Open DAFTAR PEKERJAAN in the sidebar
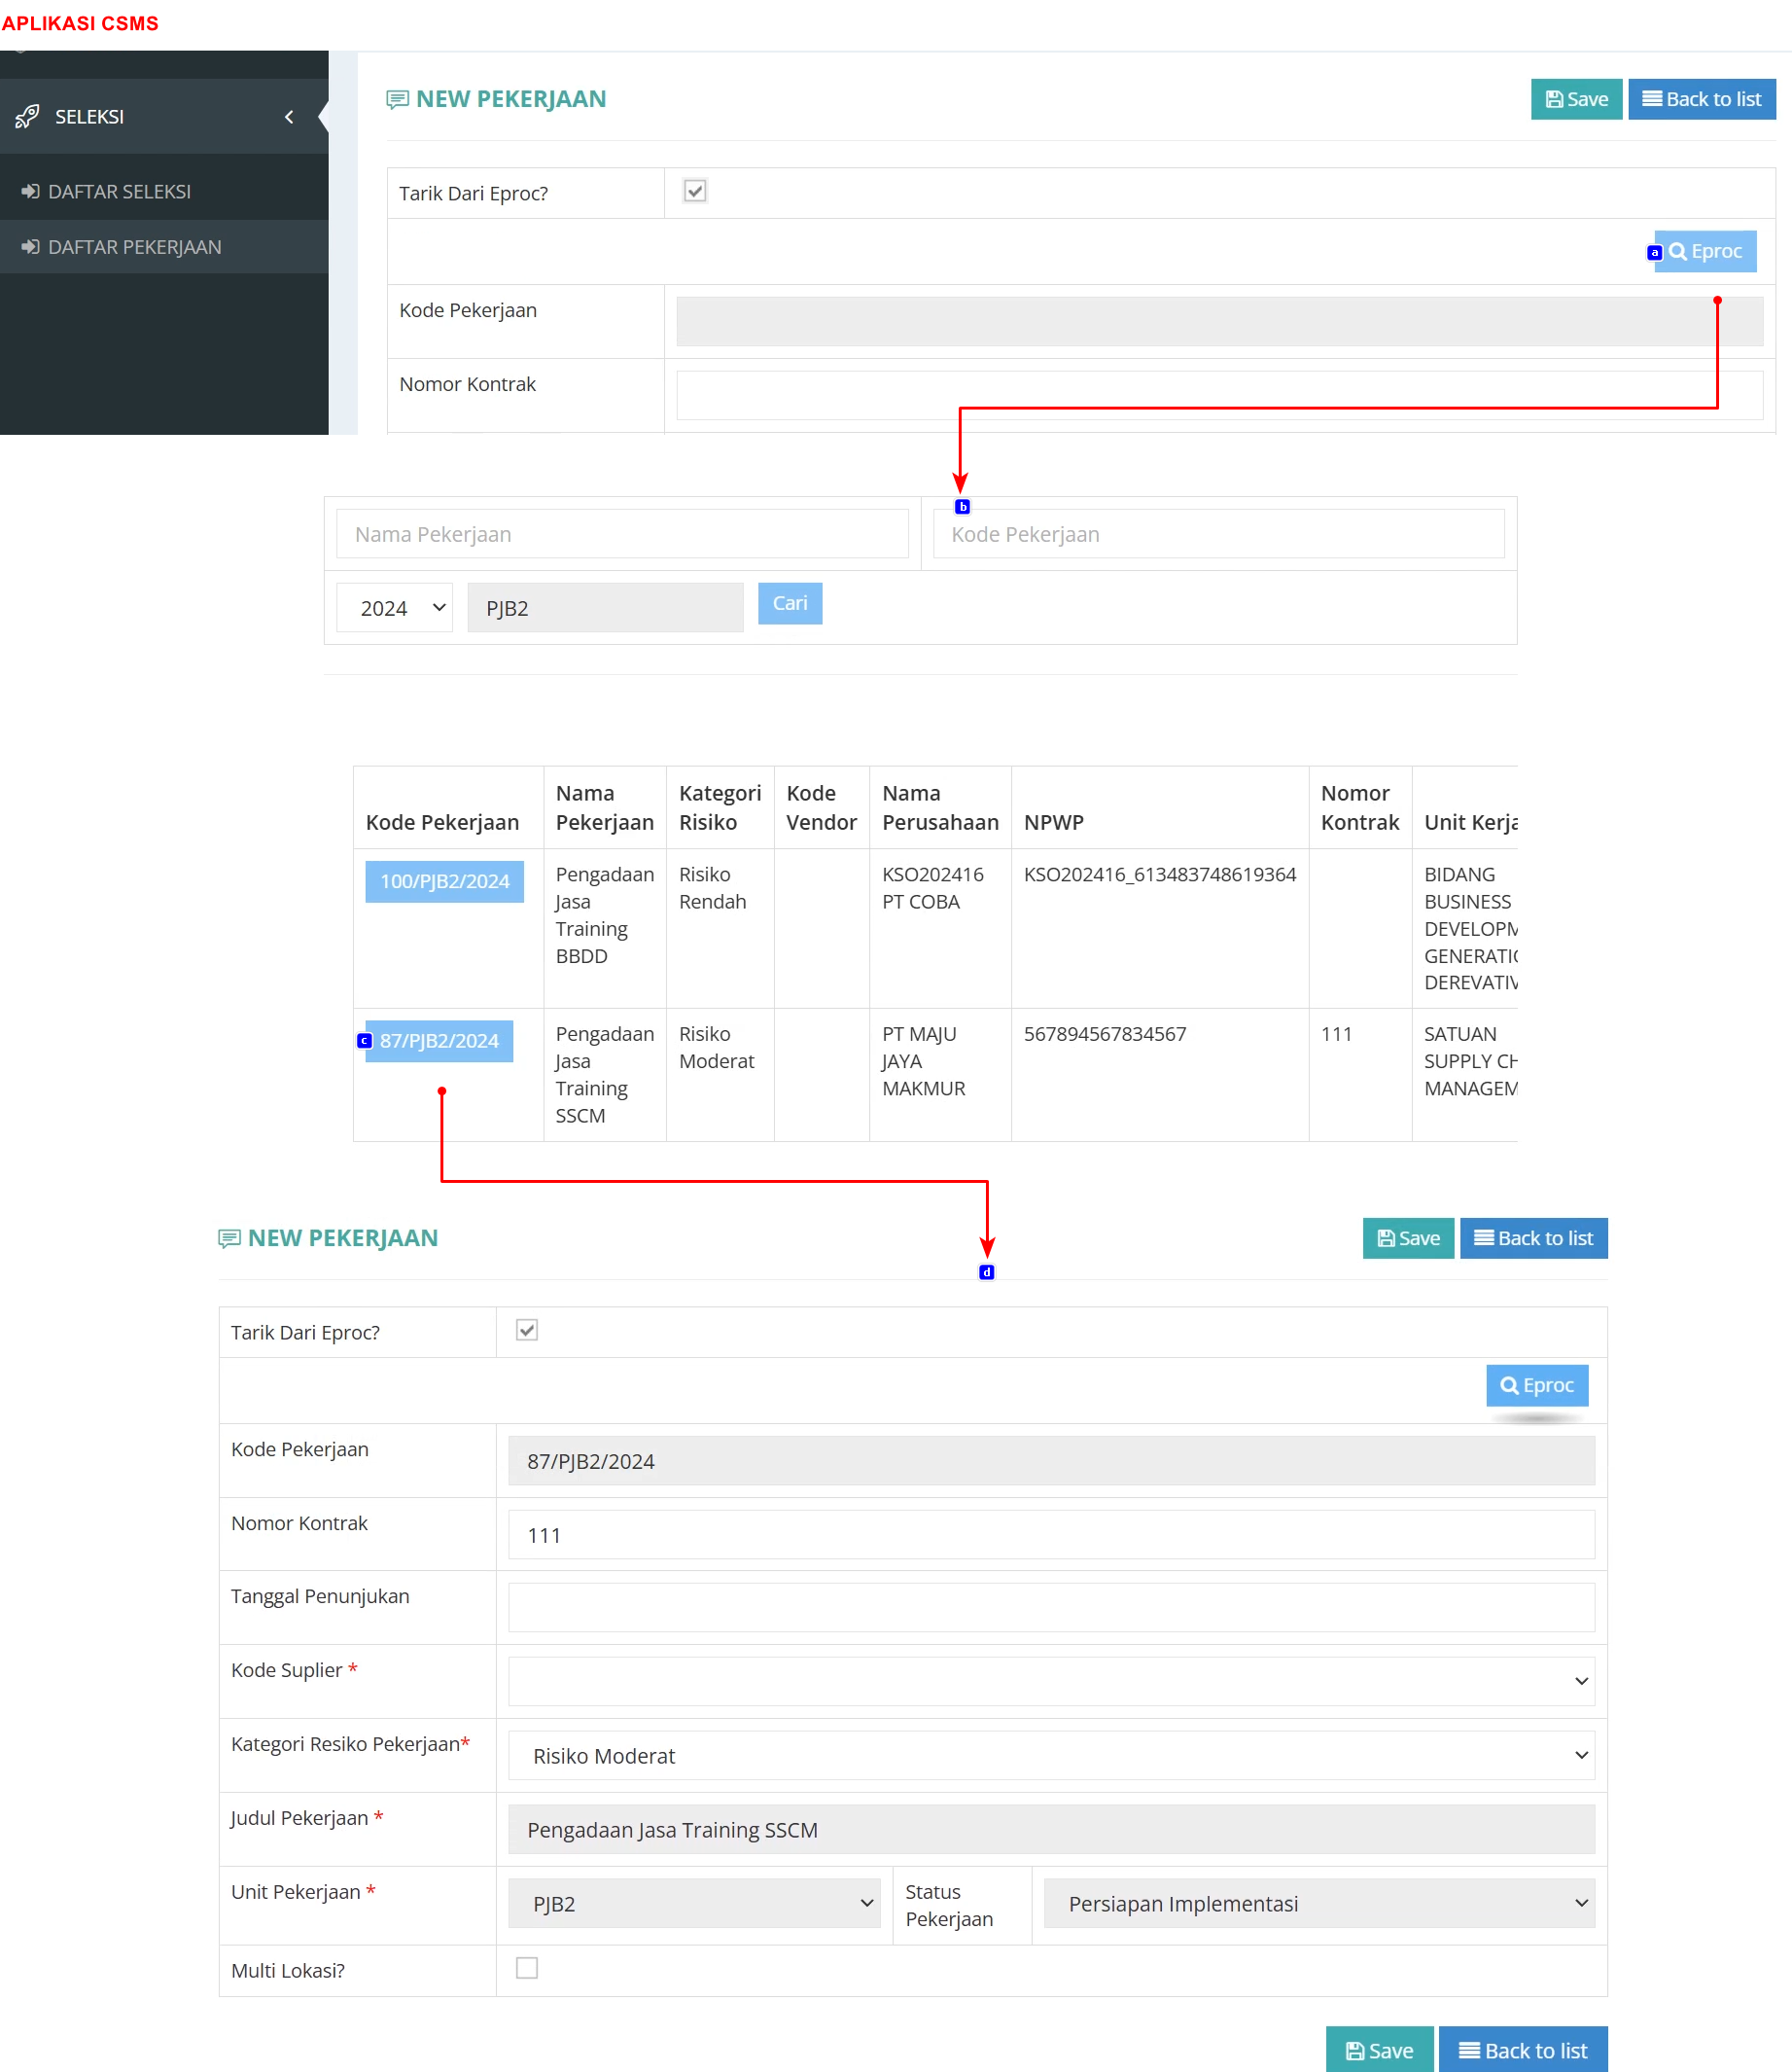This screenshot has width=1792, height=2072. pyautogui.click(x=135, y=247)
